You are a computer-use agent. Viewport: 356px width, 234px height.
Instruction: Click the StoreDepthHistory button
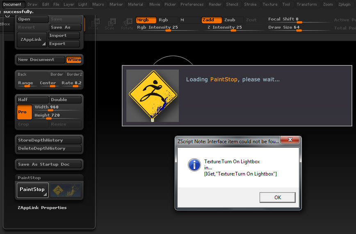(49, 140)
